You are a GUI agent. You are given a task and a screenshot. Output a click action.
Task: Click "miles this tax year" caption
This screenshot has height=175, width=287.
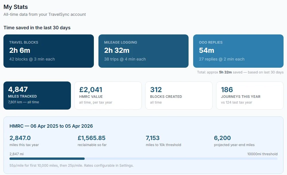point(24,145)
